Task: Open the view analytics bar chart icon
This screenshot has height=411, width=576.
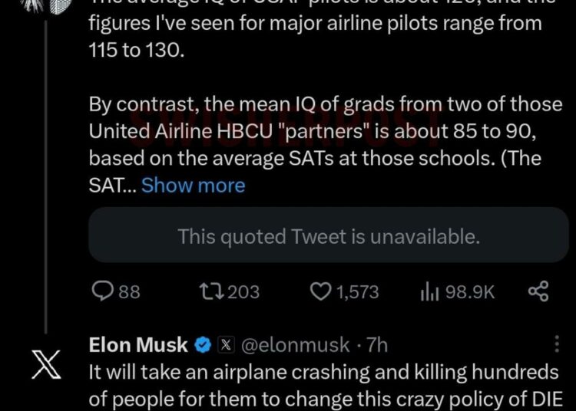Action: tap(429, 291)
